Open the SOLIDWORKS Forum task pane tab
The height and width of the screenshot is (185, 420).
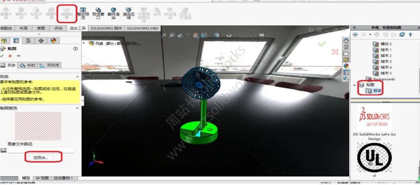tap(346, 78)
